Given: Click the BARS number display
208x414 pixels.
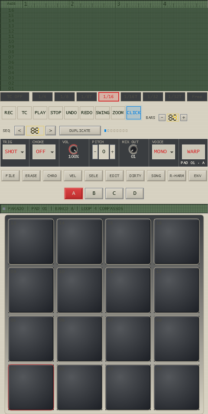Looking at the screenshot, I should (x=172, y=118).
